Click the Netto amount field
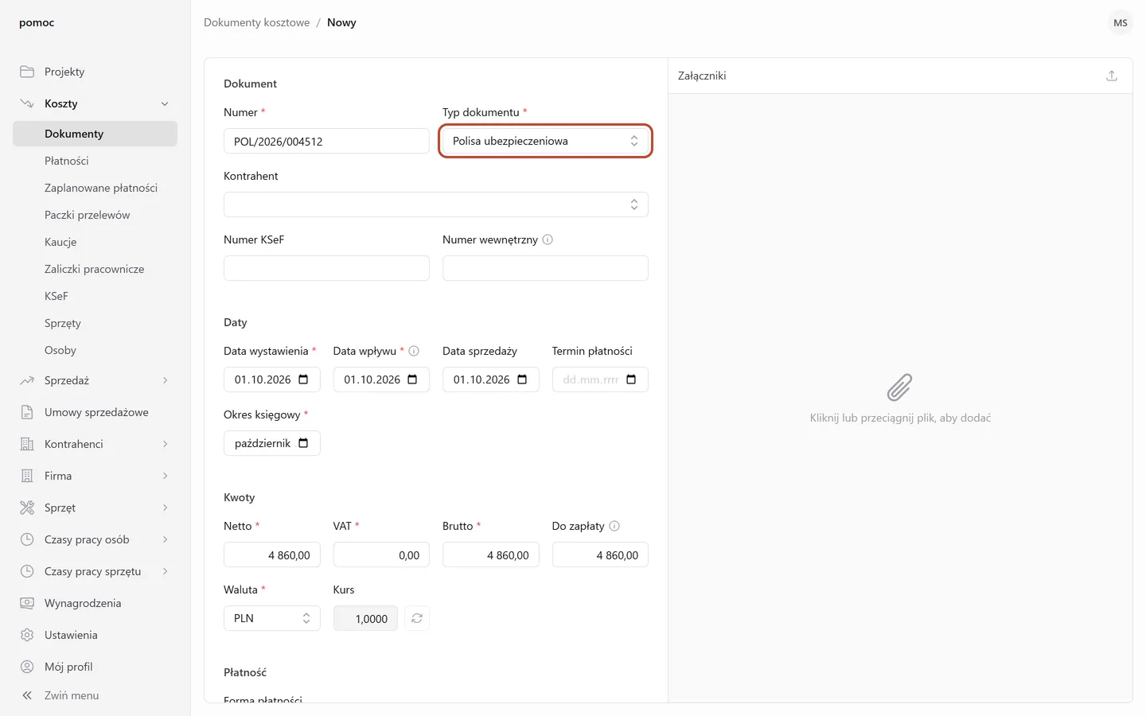This screenshot has width=1146, height=716. [x=272, y=555]
